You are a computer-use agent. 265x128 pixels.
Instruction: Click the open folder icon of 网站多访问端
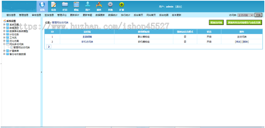(x=8, y=44)
